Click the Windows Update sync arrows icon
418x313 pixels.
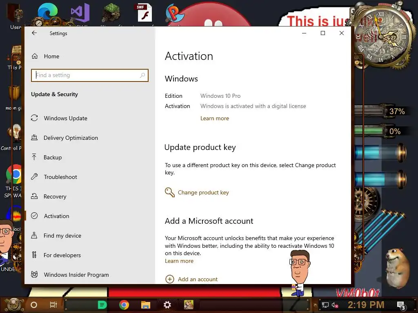click(x=34, y=118)
